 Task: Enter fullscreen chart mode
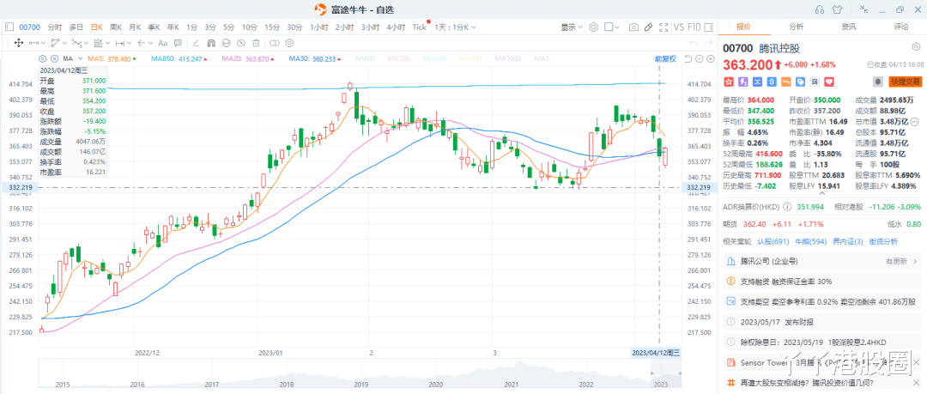pos(663,27)
